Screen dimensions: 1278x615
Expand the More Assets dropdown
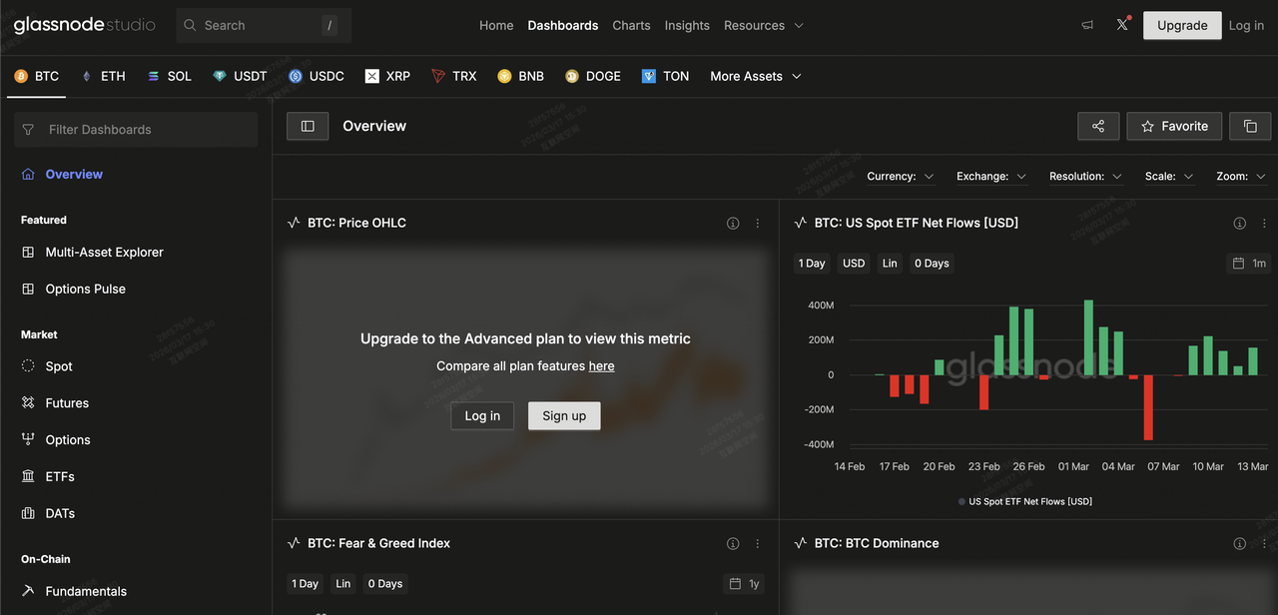[755, 76]
